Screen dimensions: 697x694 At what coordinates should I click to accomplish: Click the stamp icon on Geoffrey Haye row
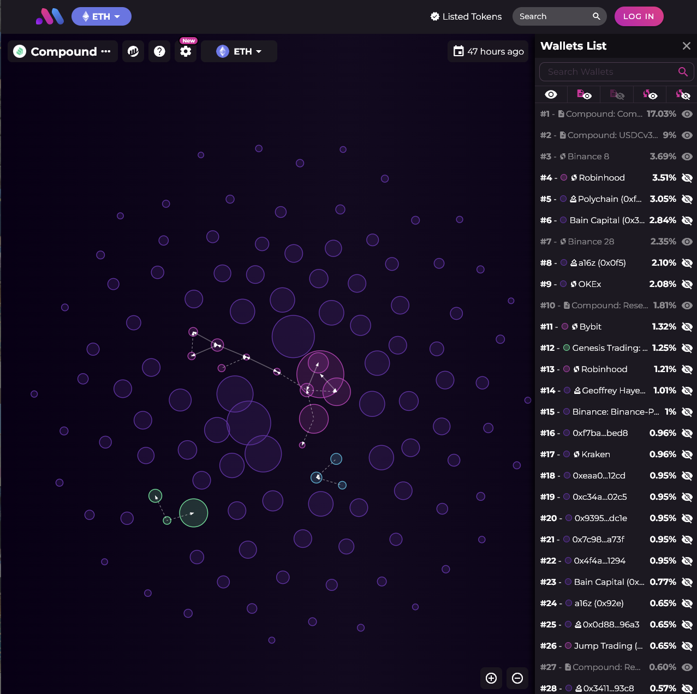(577, 391)
